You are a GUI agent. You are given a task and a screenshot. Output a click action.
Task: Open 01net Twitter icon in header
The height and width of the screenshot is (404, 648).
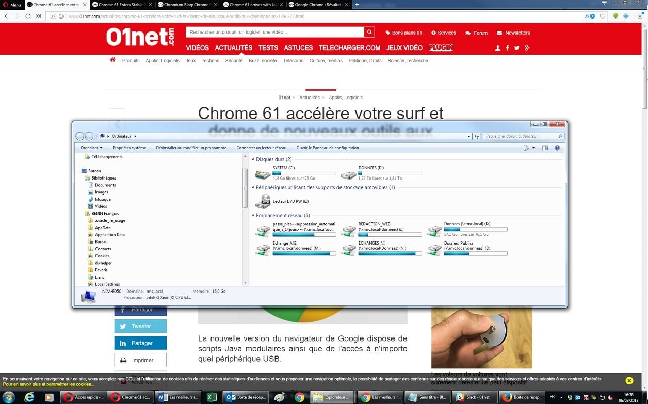pyautogui.click(x=517, y=48)
